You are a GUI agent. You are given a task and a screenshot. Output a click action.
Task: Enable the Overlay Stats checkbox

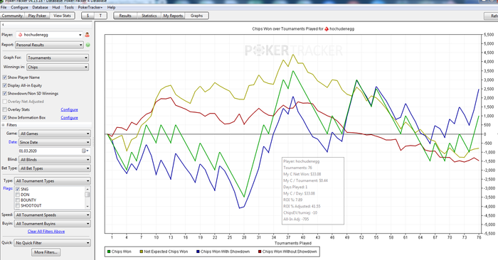pos(4,109)
